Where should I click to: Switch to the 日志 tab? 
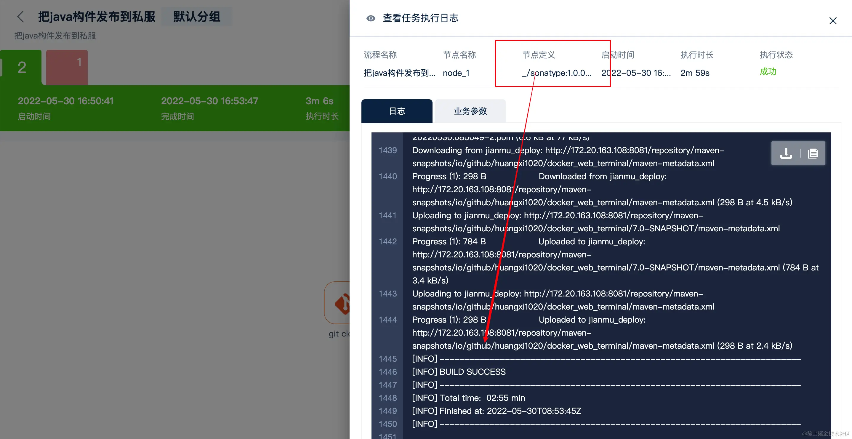[x=397, y=111]
